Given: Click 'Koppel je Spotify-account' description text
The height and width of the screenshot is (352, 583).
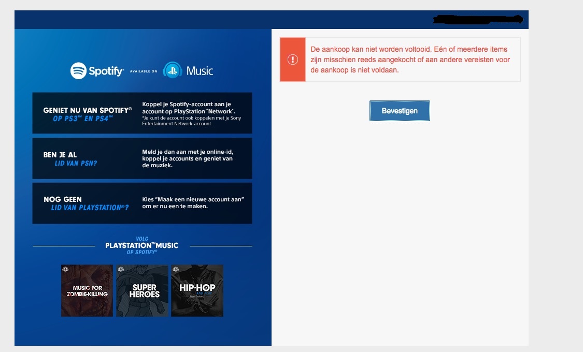Looking at the screenshot, I should coord(192,114).
